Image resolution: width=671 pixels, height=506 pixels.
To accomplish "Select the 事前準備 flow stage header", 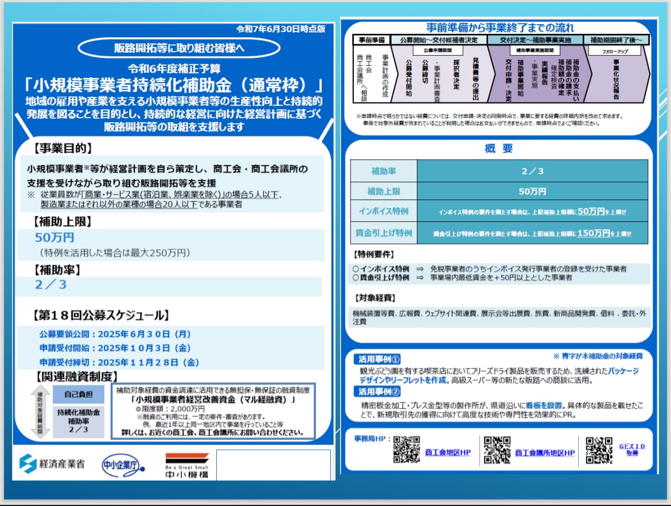I will click(x=372, y=40).
